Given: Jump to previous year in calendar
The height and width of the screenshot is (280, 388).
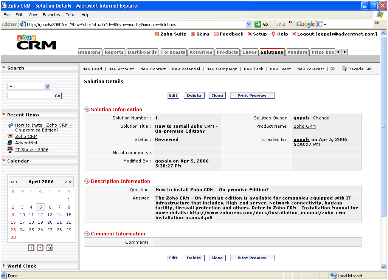Looking at the screenshot, I should [x=12, y=182].
